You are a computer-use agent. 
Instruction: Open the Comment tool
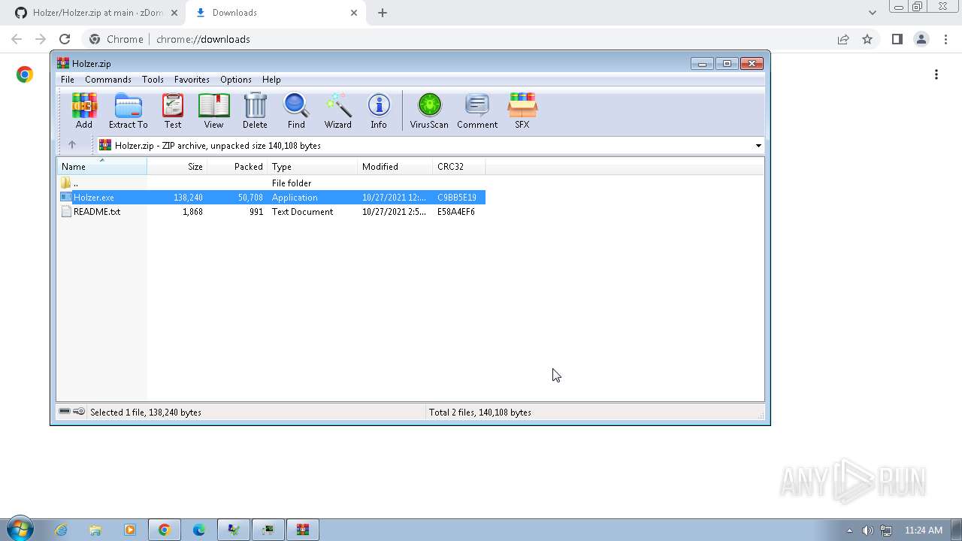click(477, 110)
